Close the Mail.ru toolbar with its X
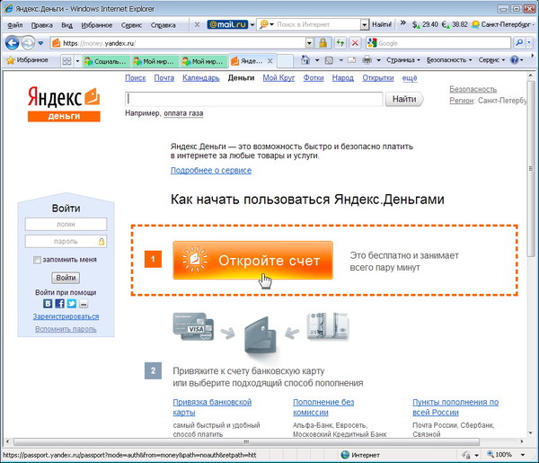The height and width of the screenshot is (463, 539). (x=197, y=24)
